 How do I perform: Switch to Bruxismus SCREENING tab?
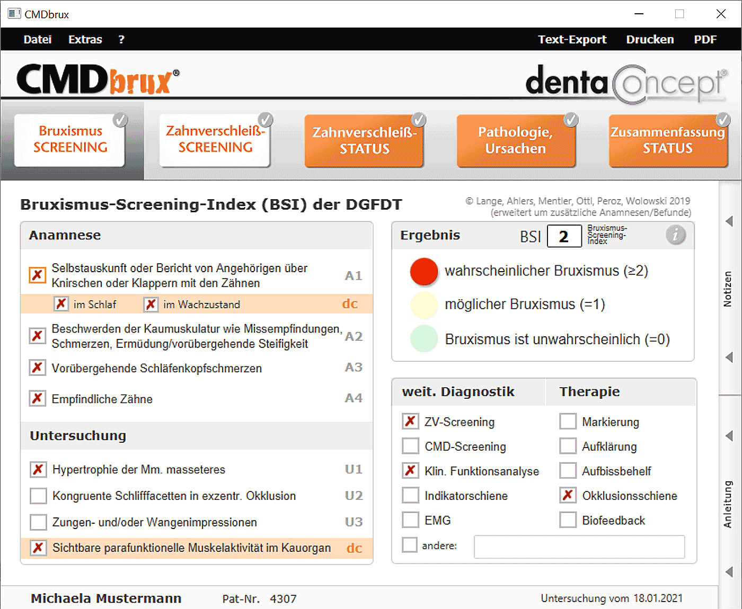click(69, 140)
